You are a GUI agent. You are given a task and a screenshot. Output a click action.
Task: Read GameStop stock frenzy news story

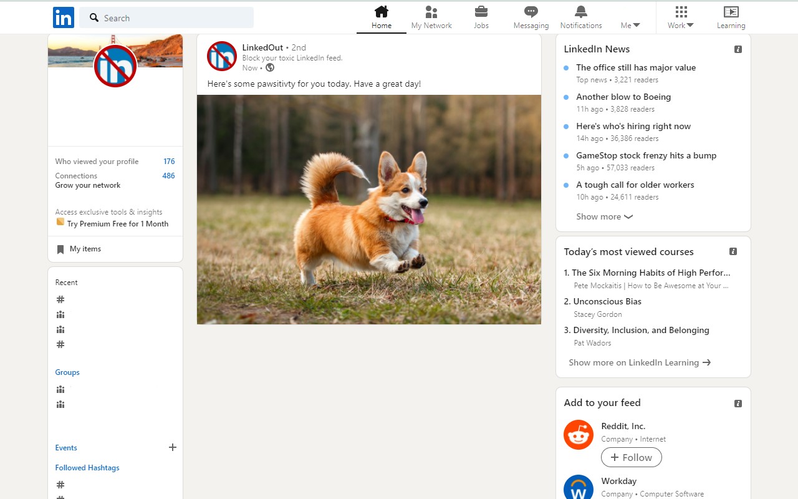tap(646, 155)
